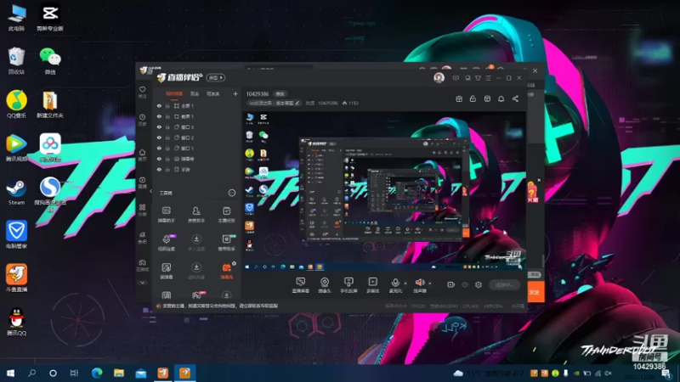Screen dimensions: 680x382
Task: Go to 历史 in the left sidebar
Action: pyautogui.click(x=142, y=120)
